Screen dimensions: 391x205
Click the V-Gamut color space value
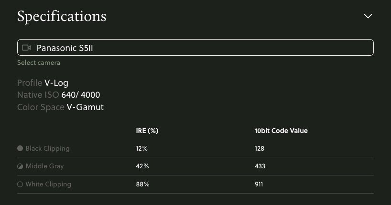85,107
